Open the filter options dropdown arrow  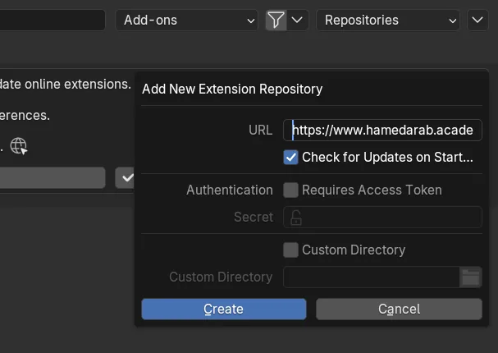297,20
